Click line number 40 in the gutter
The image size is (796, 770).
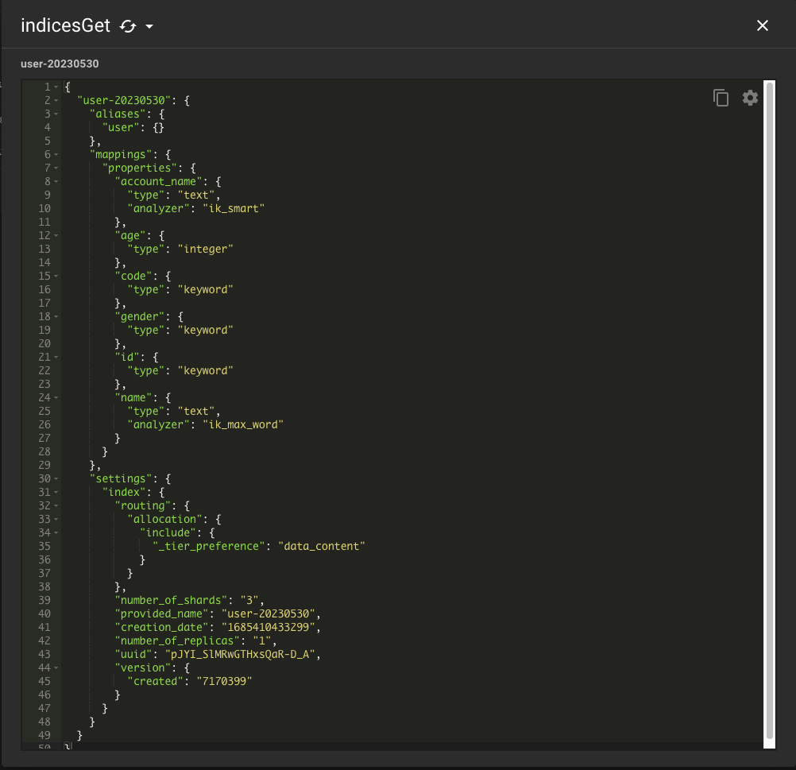(44, 613)
